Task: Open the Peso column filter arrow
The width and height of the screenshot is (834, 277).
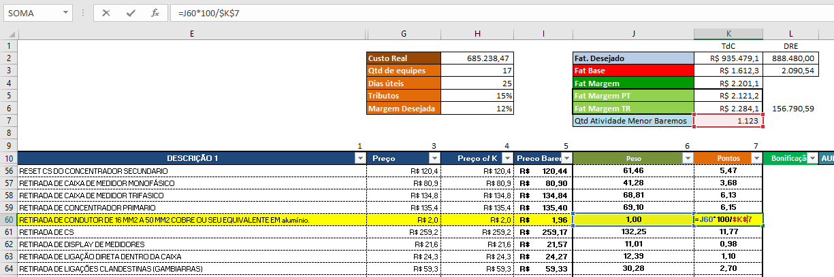Action: [x=686, y=158]
